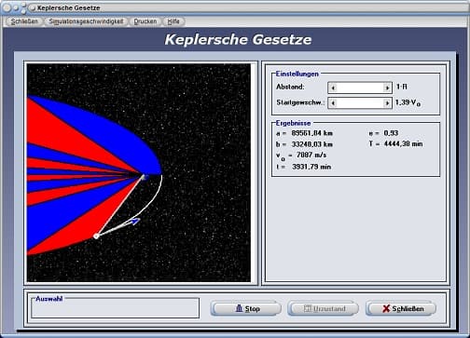This screenshot has height=338, width=470.
Task: Increase Abstand with right scroll arrow
Action: click(x=387, y=88)
